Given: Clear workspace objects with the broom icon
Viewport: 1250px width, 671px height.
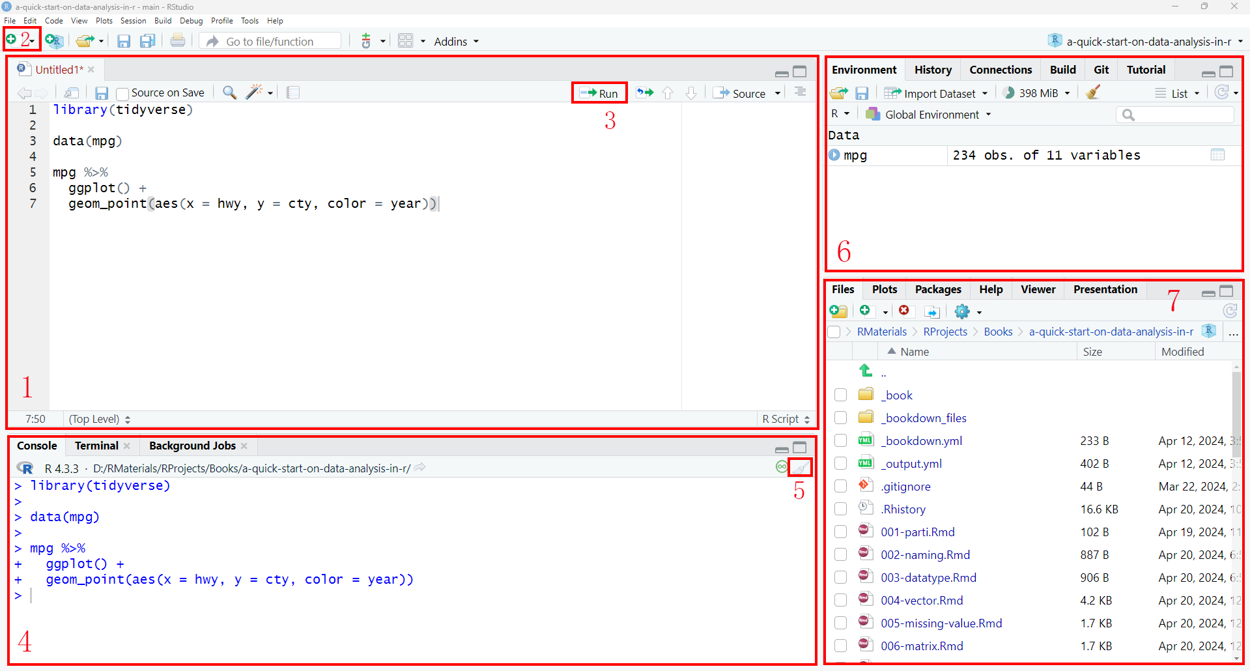Looking at the screenshot, I should coord(1094,93).
